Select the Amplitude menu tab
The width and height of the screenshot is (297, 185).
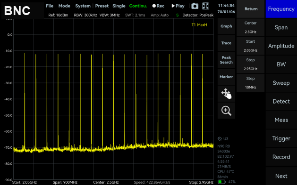click(281, 46)
